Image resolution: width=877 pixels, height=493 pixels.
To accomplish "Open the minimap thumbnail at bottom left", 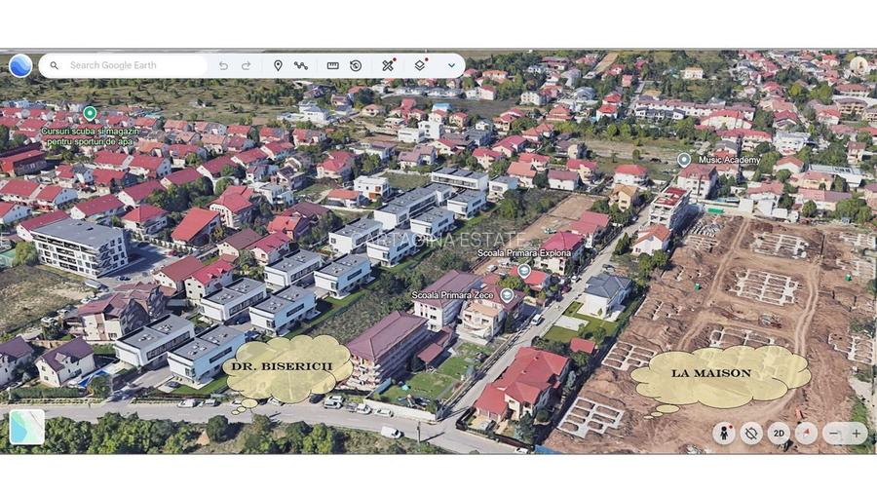I will (27, 427).
